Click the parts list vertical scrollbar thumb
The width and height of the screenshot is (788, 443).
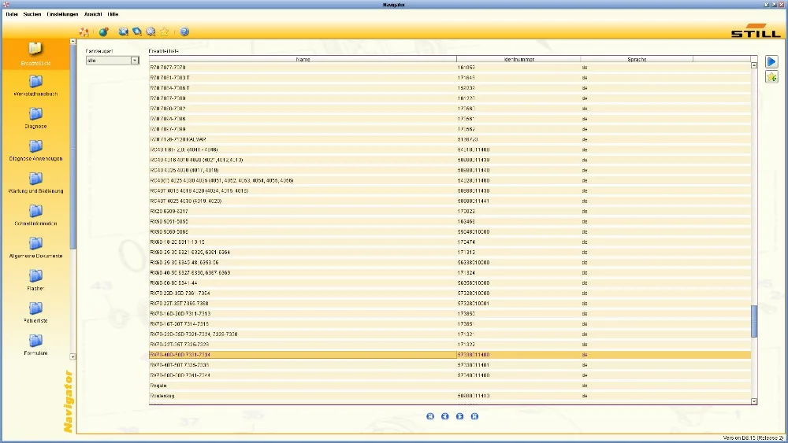click(x=754, y=322)
